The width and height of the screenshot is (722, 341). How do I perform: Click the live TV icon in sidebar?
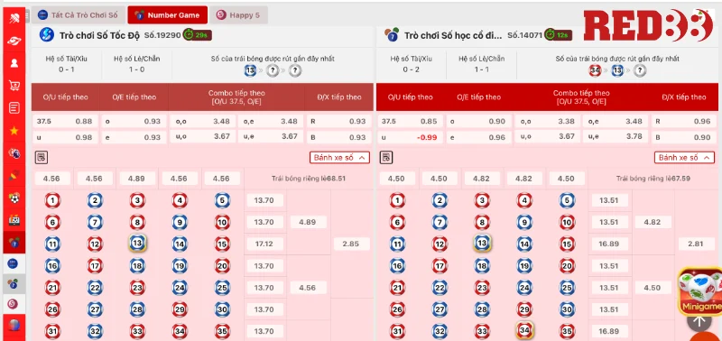14,220
